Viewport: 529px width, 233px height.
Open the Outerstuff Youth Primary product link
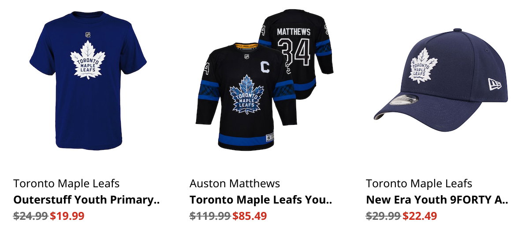[86, 200]
